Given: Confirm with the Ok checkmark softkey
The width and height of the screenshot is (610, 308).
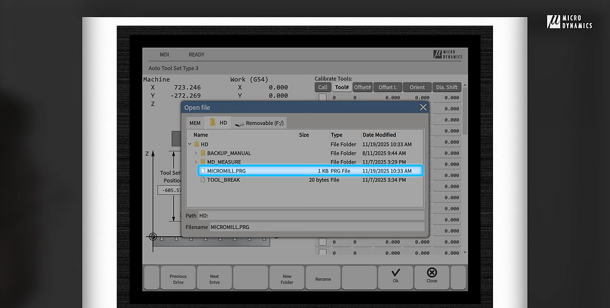Looking at the screenshot, I should tap(395, 277).
